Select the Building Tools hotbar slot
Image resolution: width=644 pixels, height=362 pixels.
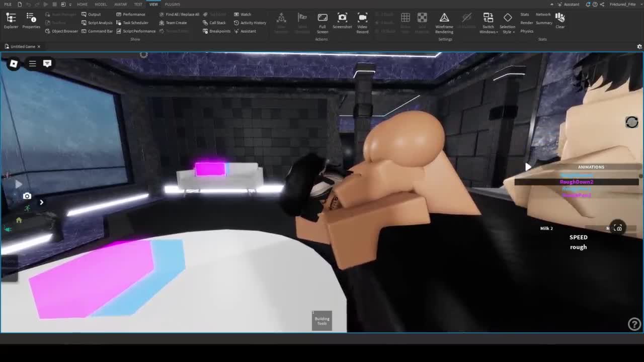[322, 320]
